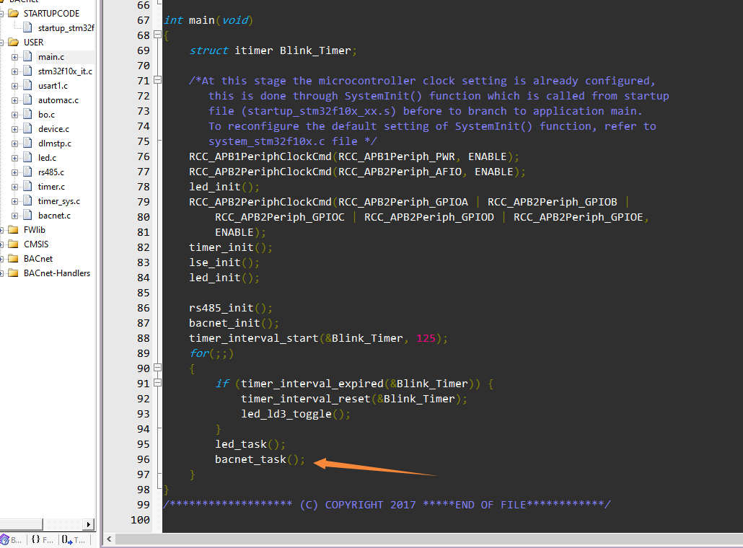The image size is (743, 548).
Task: Click the bacnet.c file icon
Action: pyautogui.click(x=27, y=216)
